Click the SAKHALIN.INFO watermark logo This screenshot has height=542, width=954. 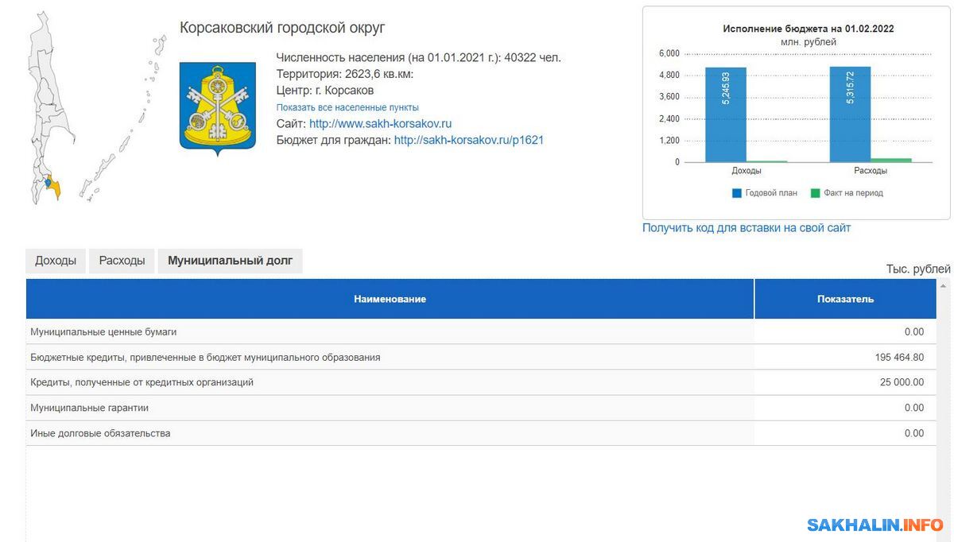(874, 525)
